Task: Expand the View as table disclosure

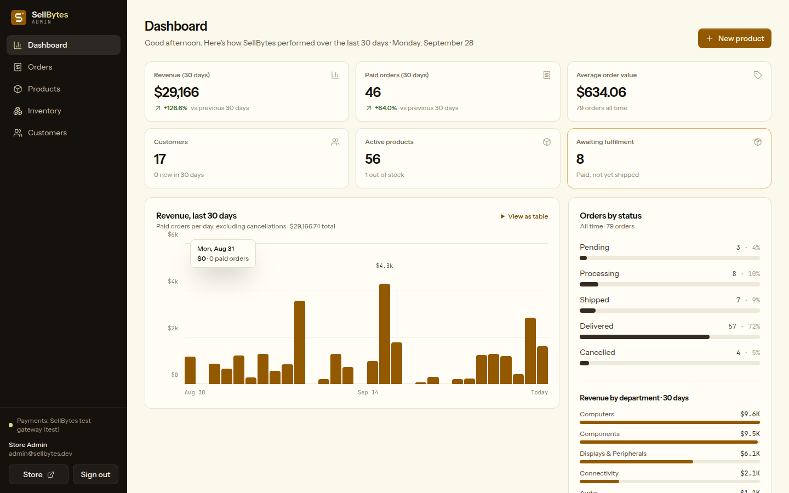Action: (x=524, y=216)
